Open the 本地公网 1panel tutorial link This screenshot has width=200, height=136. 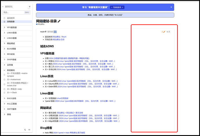tap(87, 69)
